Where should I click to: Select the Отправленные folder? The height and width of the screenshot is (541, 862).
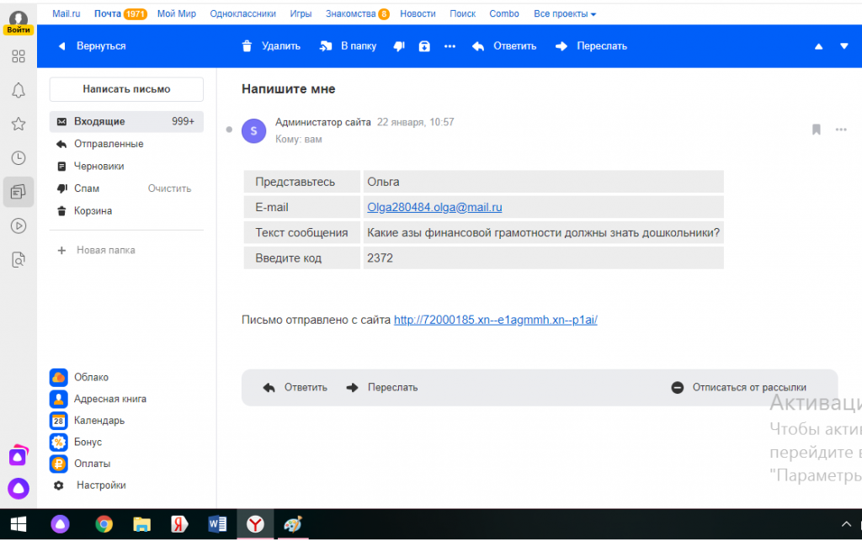109,144
